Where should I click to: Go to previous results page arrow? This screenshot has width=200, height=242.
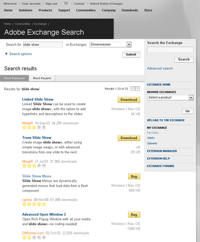tap(133, 88)
